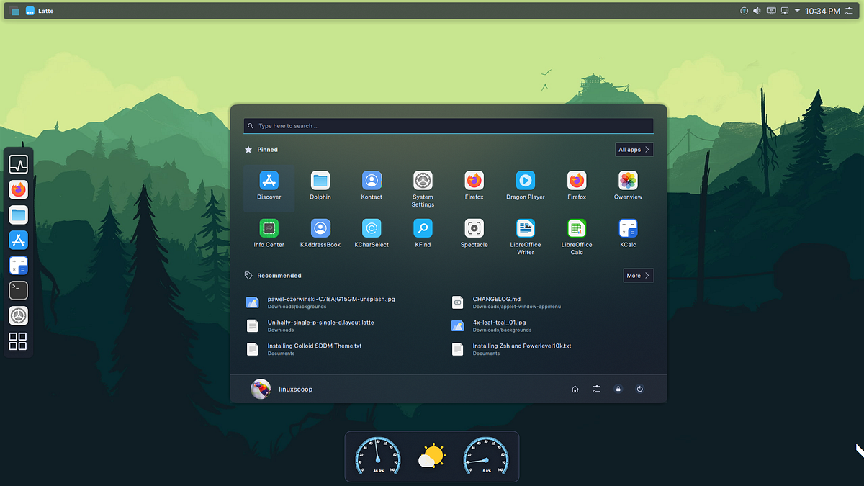Open the Konsole terminal from the left dock

[x=18, y=290]
